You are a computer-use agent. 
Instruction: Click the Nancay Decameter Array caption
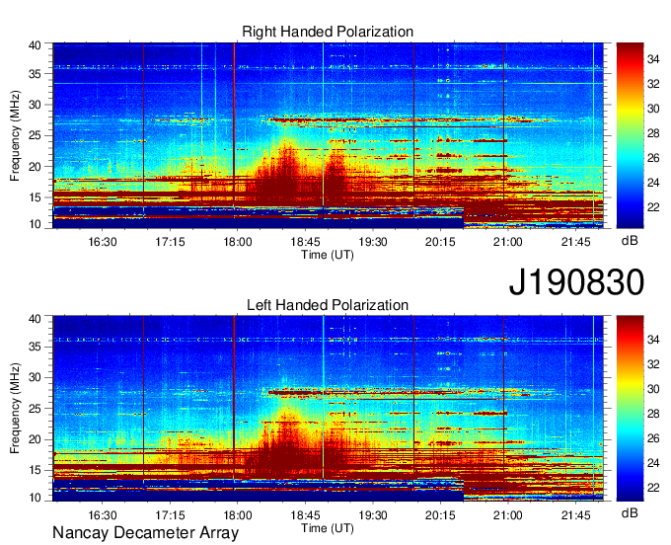coord(145,533)
